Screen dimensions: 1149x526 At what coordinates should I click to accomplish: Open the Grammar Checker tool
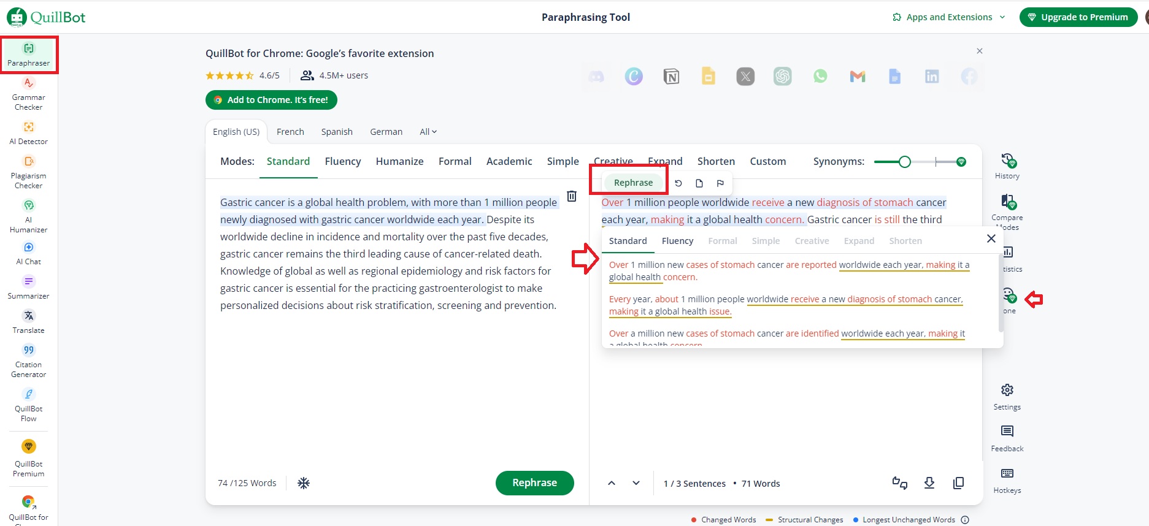29,94
